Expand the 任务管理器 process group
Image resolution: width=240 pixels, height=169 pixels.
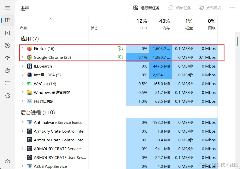pyautogui.click(x=23, y=101)
